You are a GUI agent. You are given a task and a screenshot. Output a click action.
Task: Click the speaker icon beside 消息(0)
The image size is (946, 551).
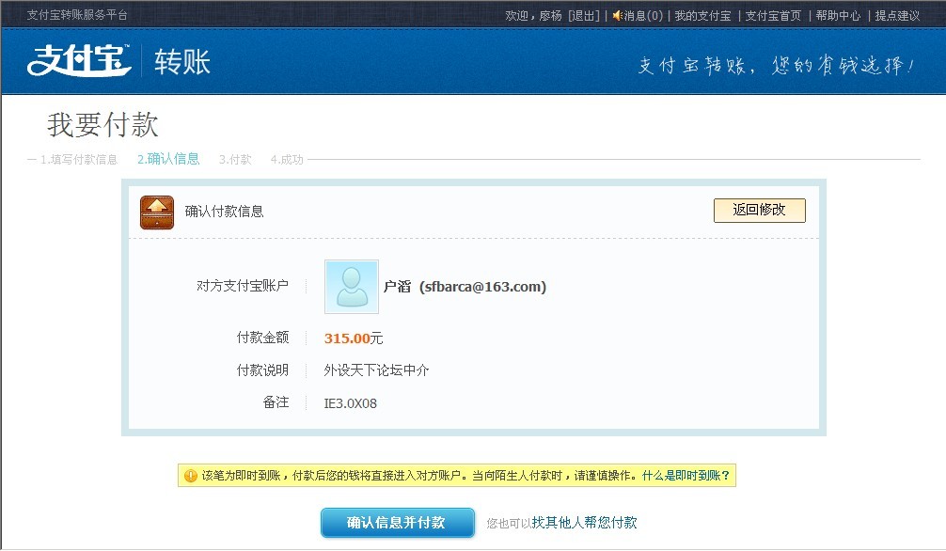(617, 16)
